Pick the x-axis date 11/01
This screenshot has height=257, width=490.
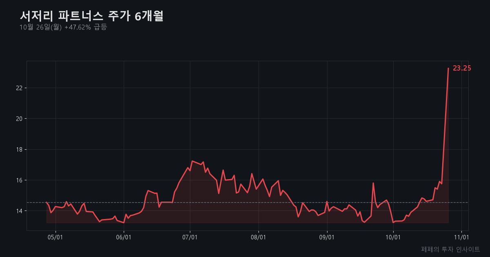pos(461,237)
